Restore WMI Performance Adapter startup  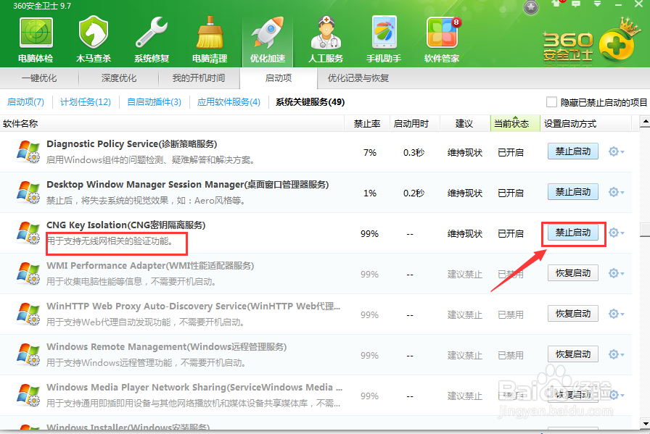pyautogui.click(x=572, y=273)
